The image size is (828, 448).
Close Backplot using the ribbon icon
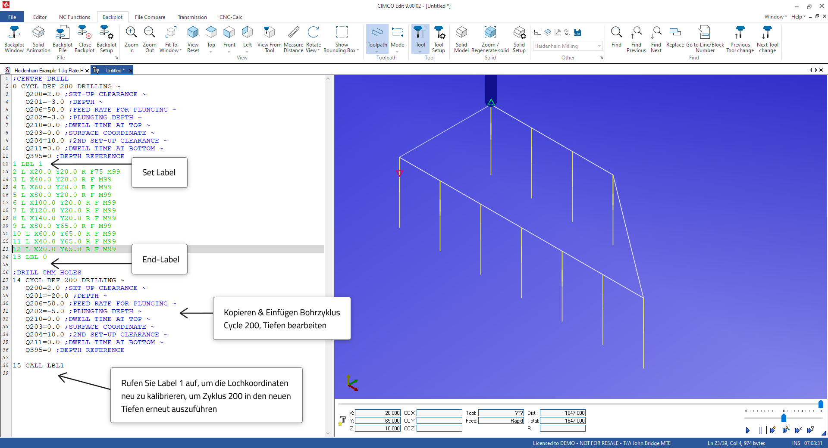(85, 39)
